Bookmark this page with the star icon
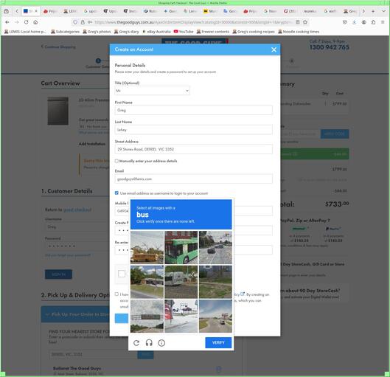The width and height of the screenshot is (390, 377). pos(305,22)
